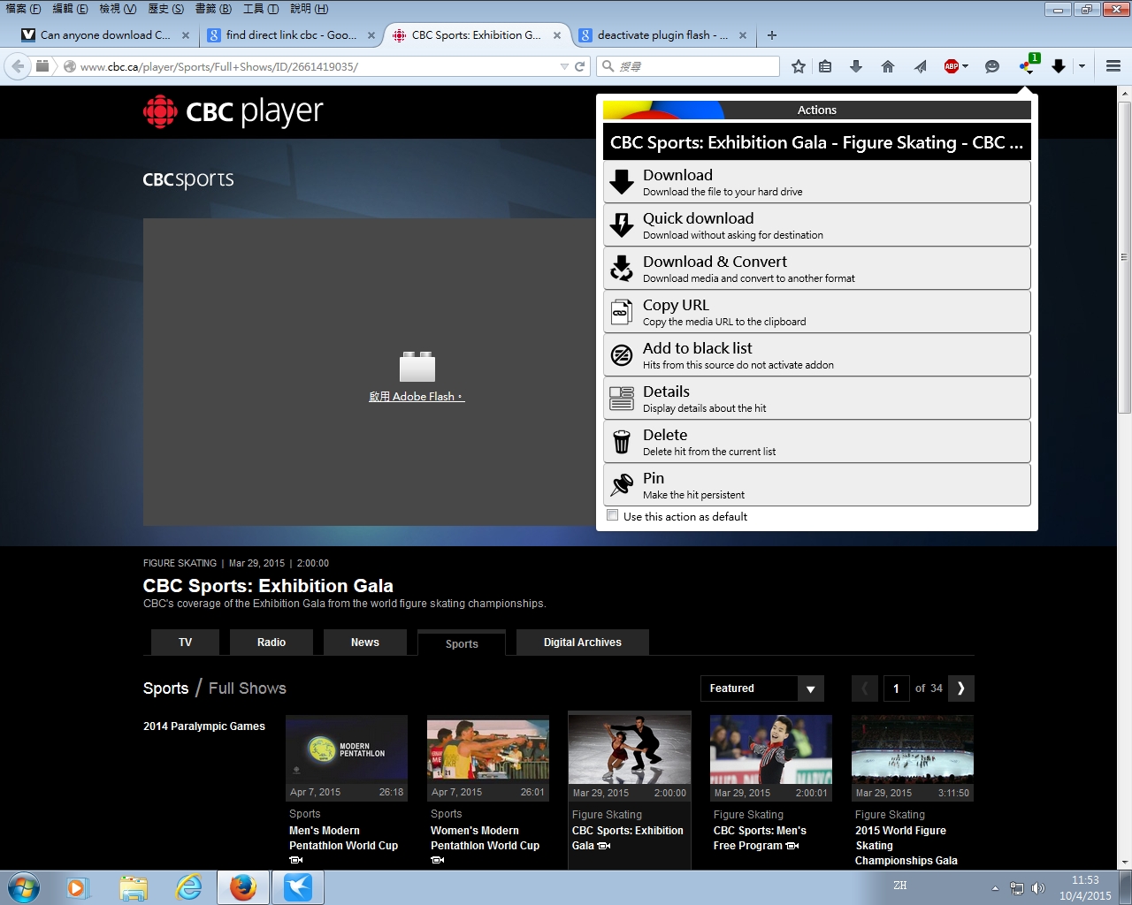The width and height of the screenshot is (1132, 905).
Task: Go to the home page icon
Action: [888, 66]
